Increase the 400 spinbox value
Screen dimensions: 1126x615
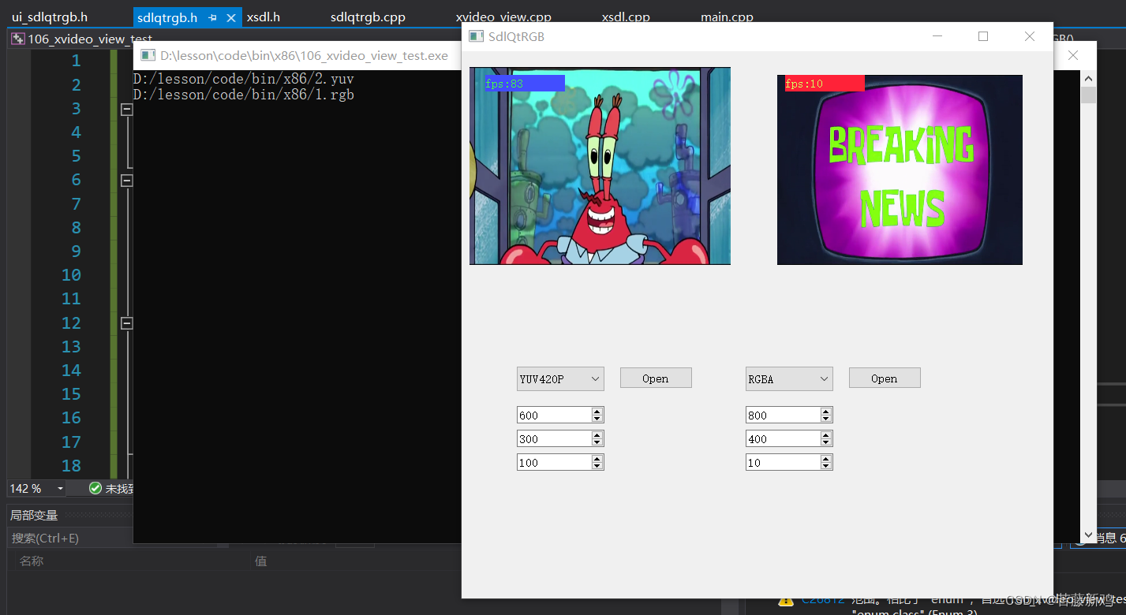[x=826, y=435]
